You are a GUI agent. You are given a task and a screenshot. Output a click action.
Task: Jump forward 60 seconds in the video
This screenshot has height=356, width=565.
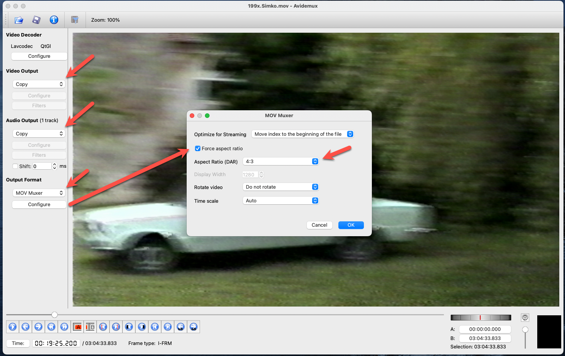(x=194, y=327)
